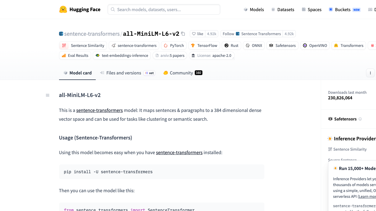Click the 160 badge on Community tab
376x211 pixels.
point(199,73)
